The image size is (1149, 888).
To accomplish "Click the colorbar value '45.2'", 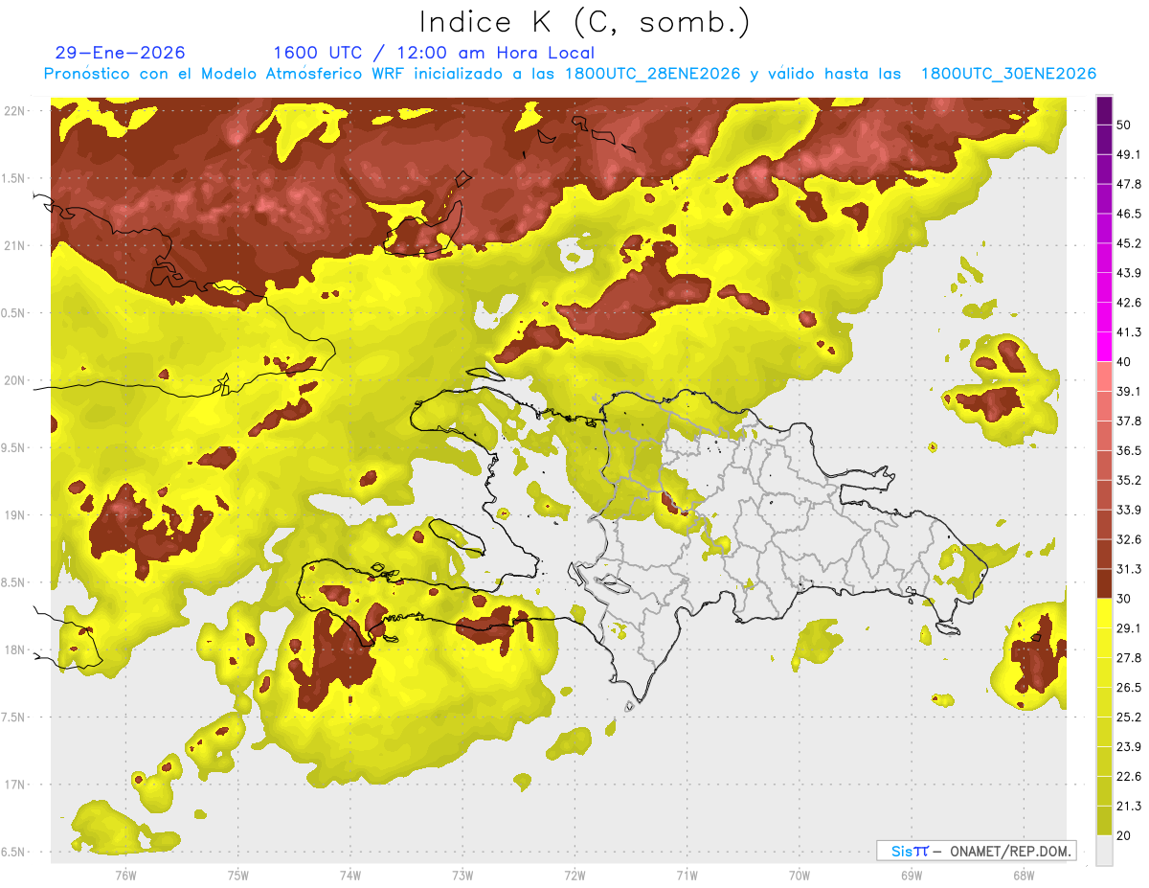I will pos(1129,243).
